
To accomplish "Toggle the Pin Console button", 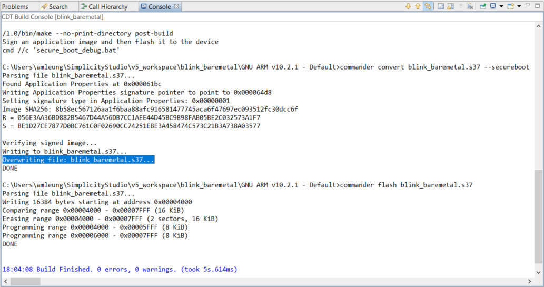I will tap(482, 6).
